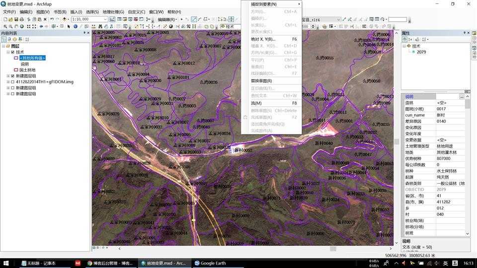
Task: Go back to previous extent arrow
Action: [41, 26]
